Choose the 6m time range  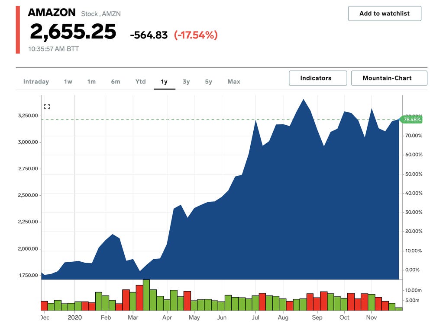pos(116,82)
